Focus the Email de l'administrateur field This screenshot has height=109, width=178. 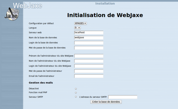point(89,76)
